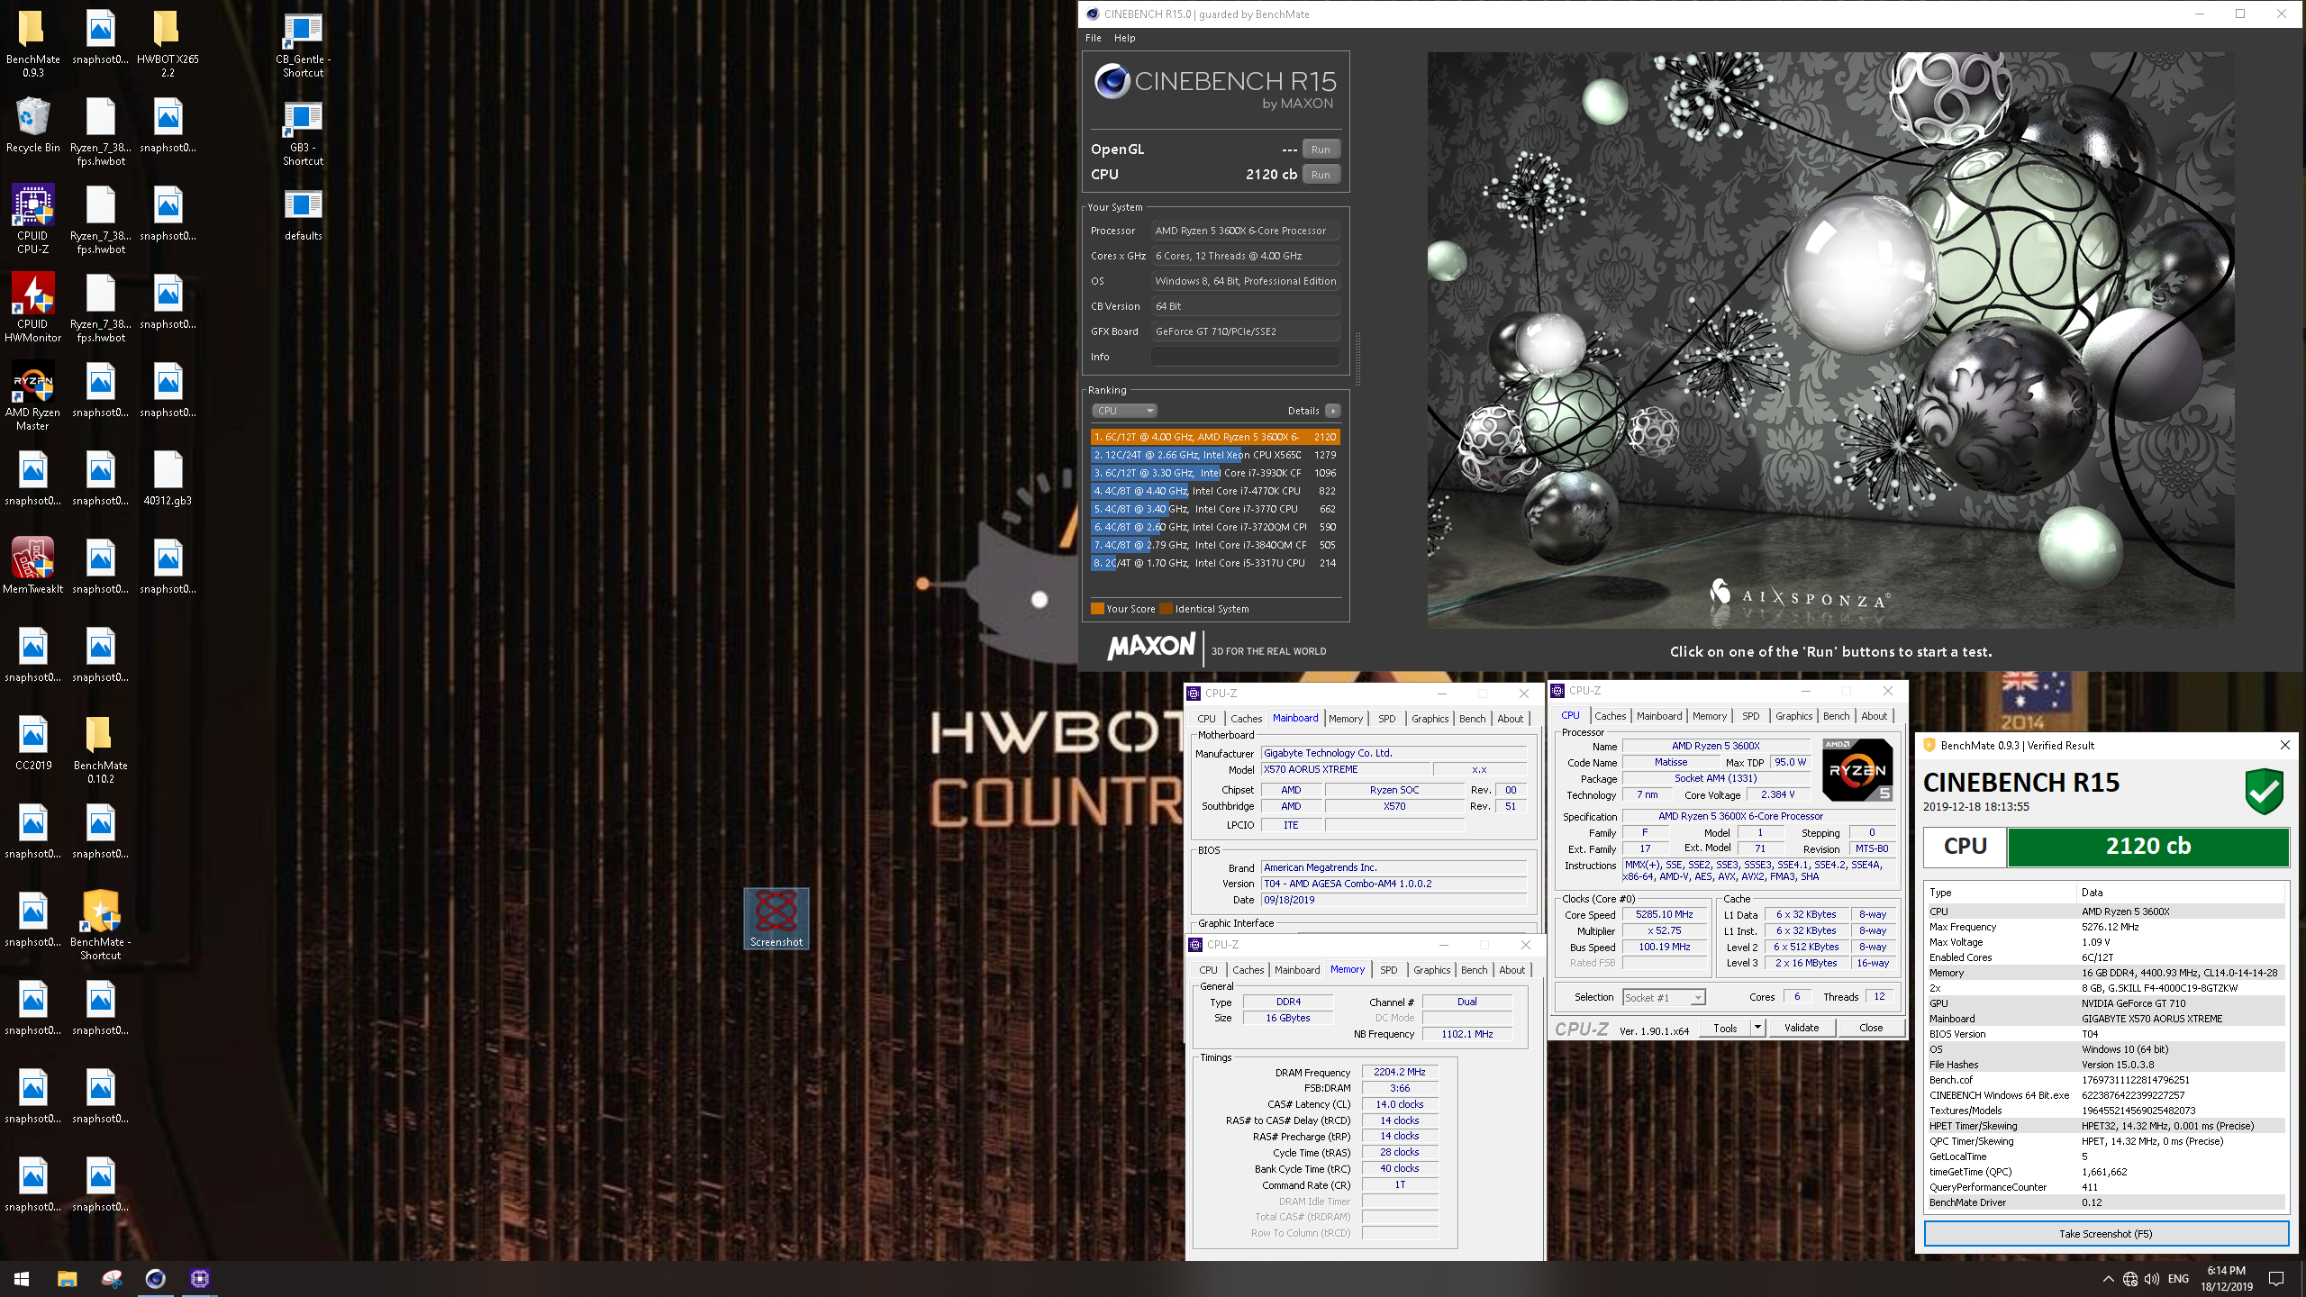Click the taskbar clock showing 6:14 PM
Image resolution: width=2306 pixels, height=1297 pixels.
coord(2227,1279)
